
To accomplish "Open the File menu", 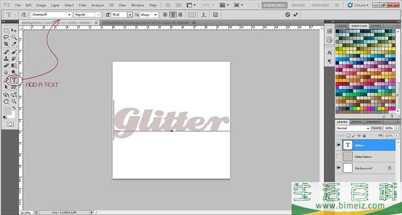I will [18, 5].
